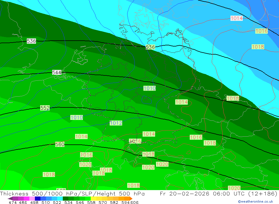279x204 pixels.
Task: Click the legend value 534
Action: pyautogui.click(x=68, y=202)
